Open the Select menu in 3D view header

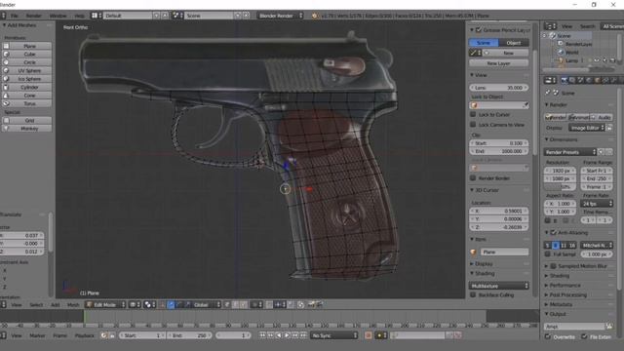pyautogui.click(x=36, y=305)
